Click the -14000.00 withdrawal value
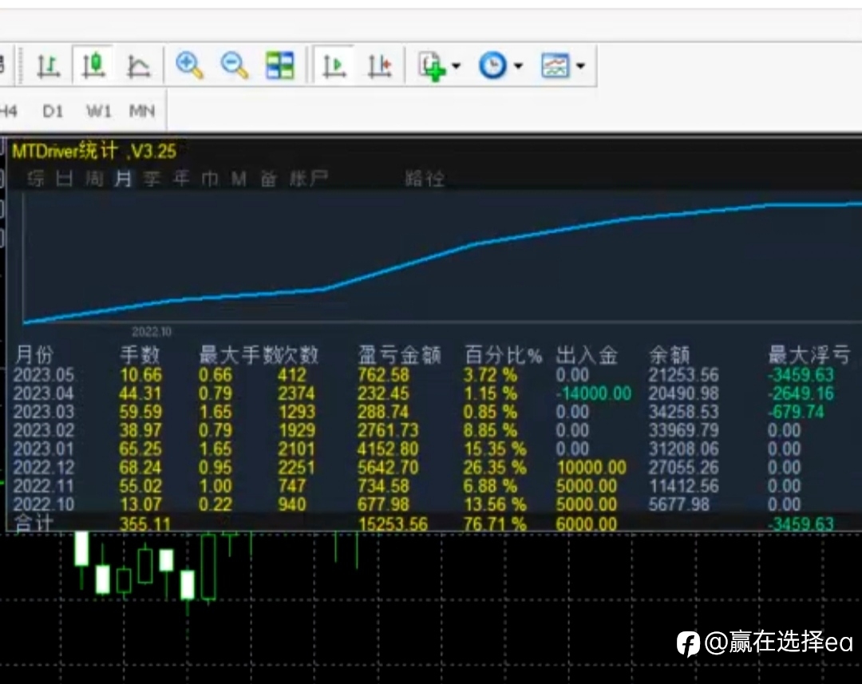The image size is (862, 684). coord(594,393)
